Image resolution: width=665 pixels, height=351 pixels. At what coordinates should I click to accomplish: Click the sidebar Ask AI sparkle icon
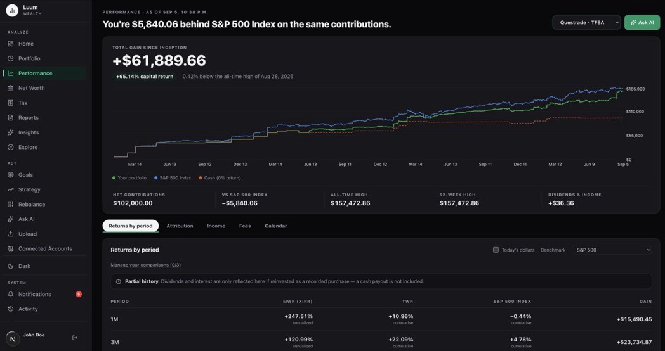click(11, 219)
